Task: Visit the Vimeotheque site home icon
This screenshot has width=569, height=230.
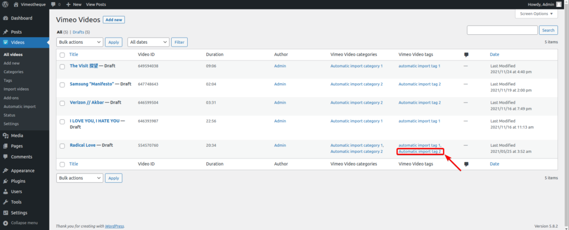Action: pyautogui.click(x=16, y=4)
